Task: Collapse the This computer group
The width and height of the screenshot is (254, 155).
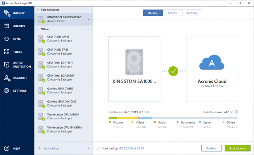Action: (38, 10)
